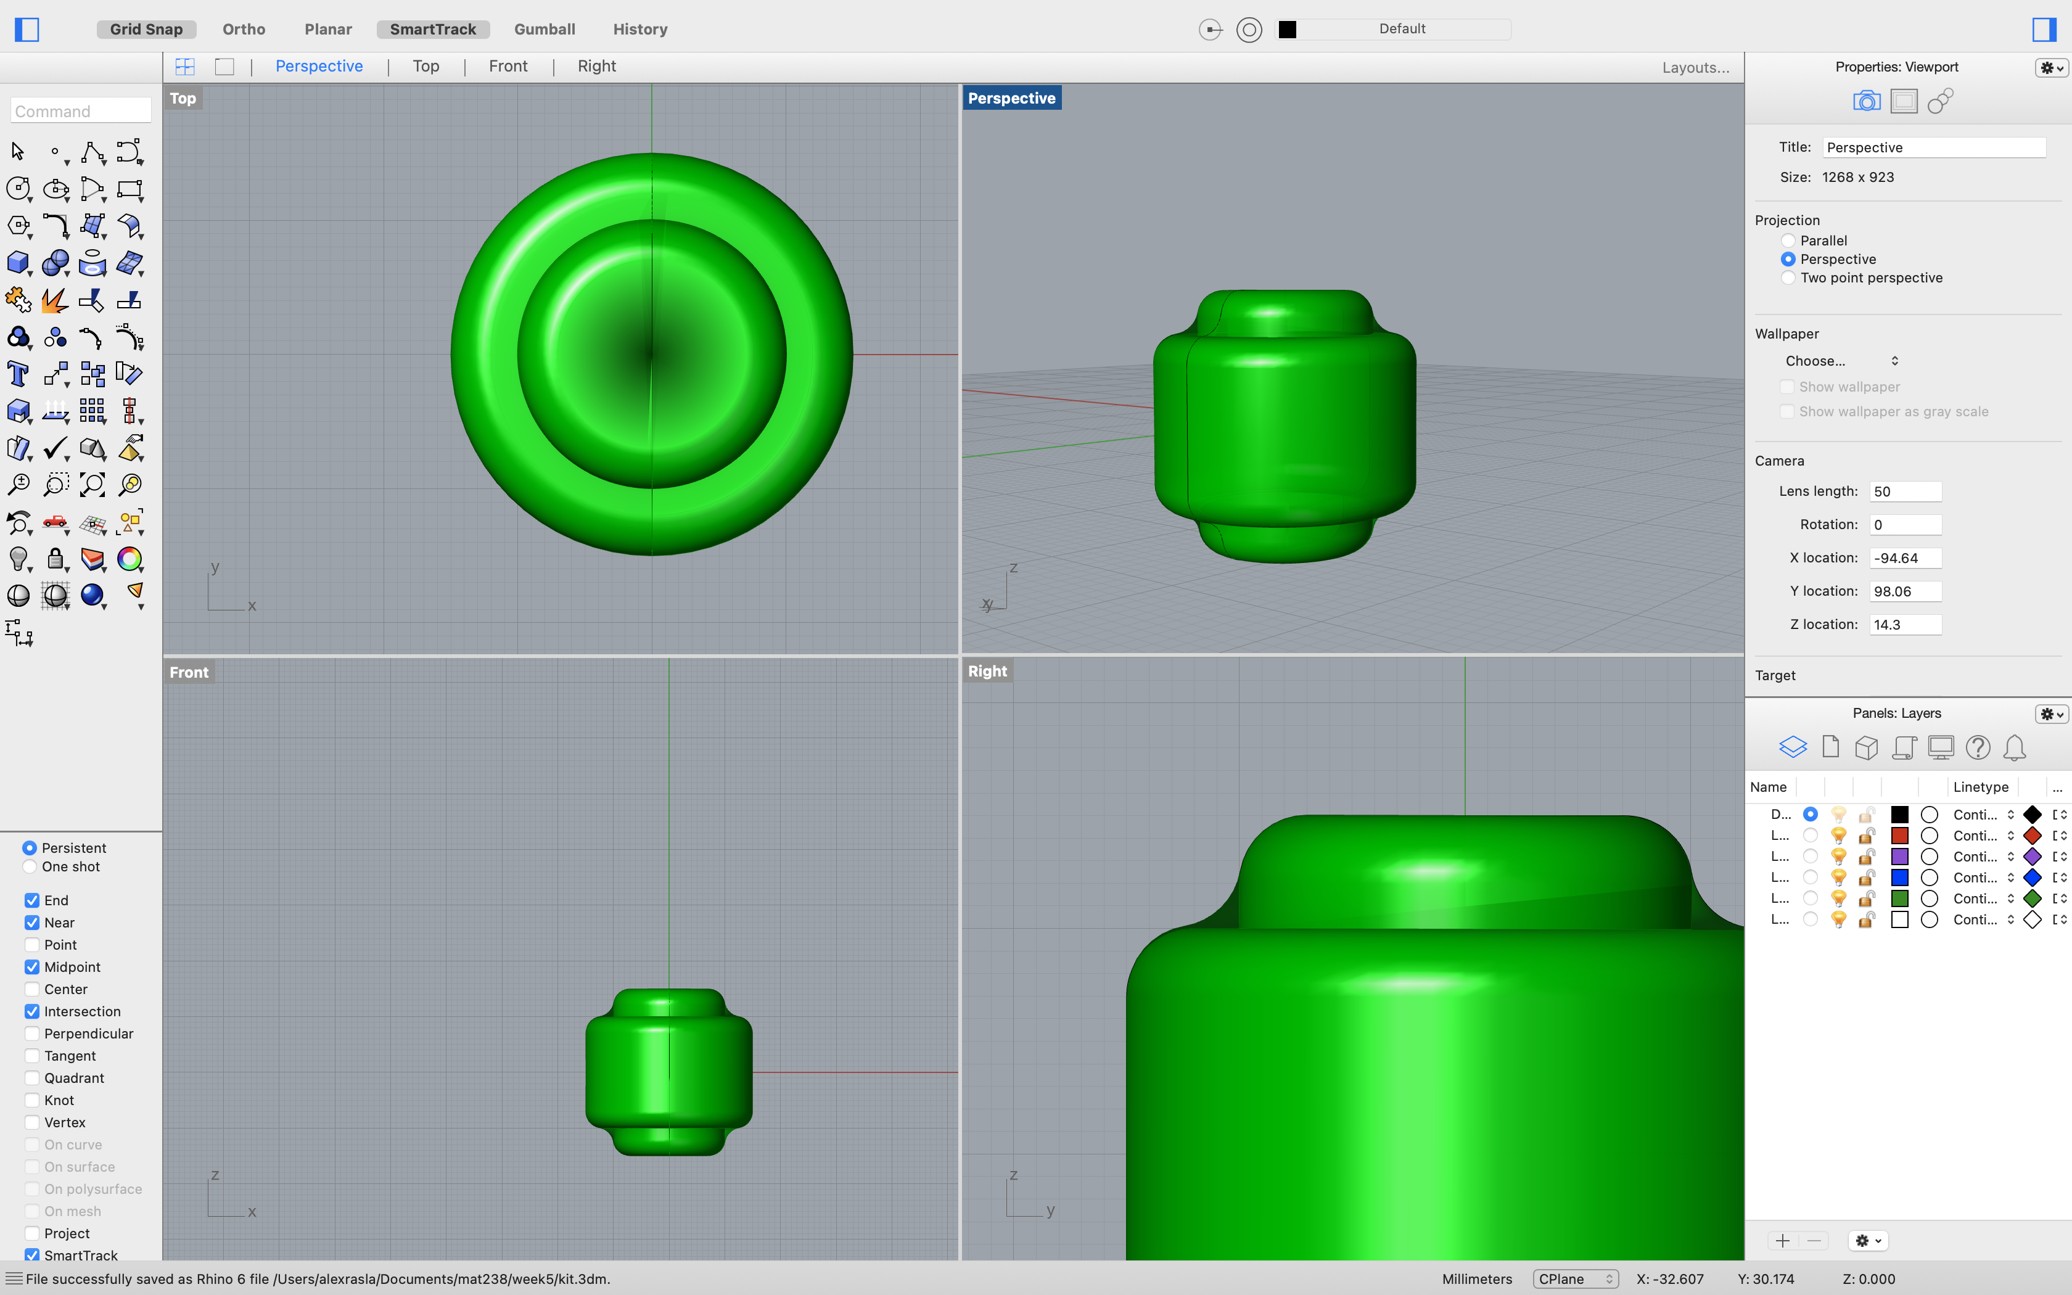Switch to the Right viewport tab
This screenshot has width=2072, height=1295.
pos(596,66)
